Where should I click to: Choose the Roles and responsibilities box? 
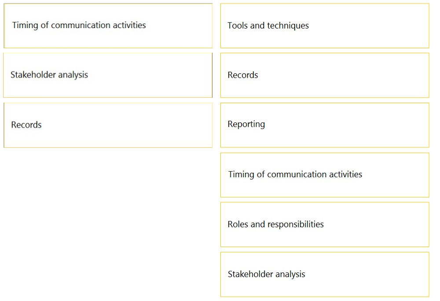pyautogui.click(x=325, y=224)
